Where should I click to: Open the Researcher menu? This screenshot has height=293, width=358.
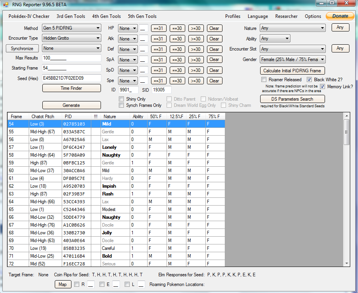point(286,16)
